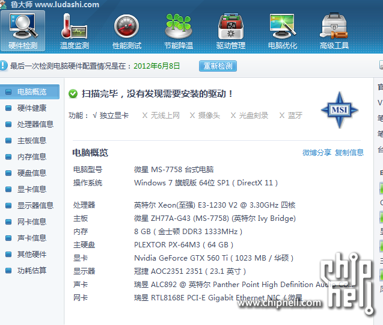Image resolution: width=383 pixels, height=325 pixels.
Task: Click the 电脑概览 section heading
Action: pos(90,153)
